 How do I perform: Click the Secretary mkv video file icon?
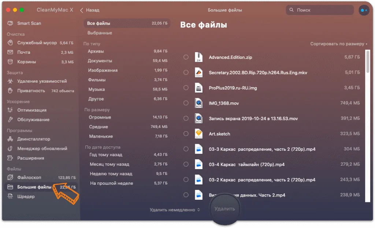click(x=198, y=72)
